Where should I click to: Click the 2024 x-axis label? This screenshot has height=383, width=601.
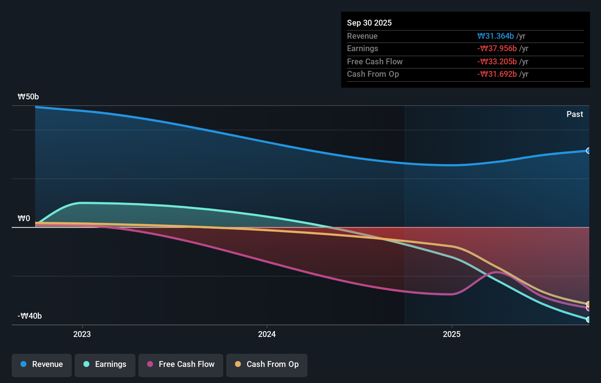(x=267, y=334)
